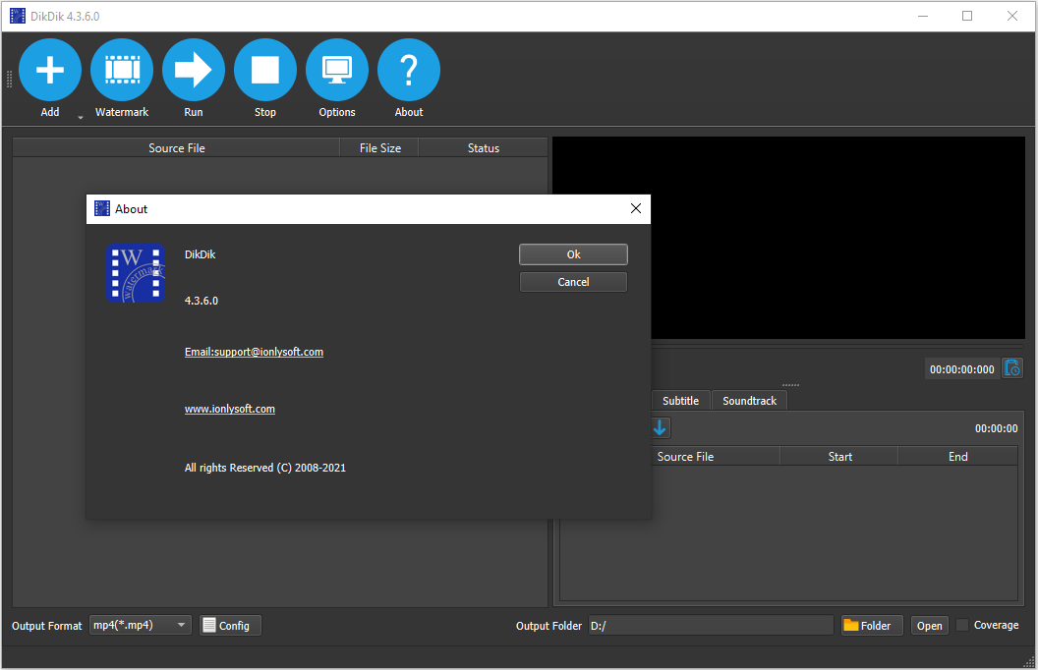Image resolution: width=1038 pixels, height=670 pixels.
Task: Click the 00:00:00 duration text
Action: [997, 428]
